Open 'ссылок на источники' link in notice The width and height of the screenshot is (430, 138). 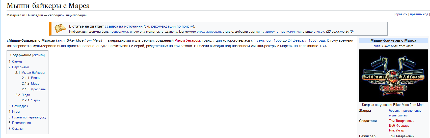click(x=124, y=26)
